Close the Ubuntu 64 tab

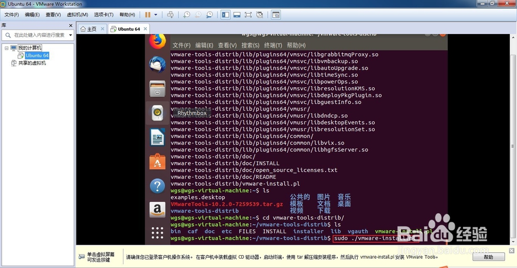[x=145, y=29]
